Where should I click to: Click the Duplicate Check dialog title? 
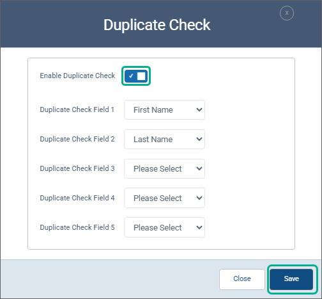coord(157,25)
